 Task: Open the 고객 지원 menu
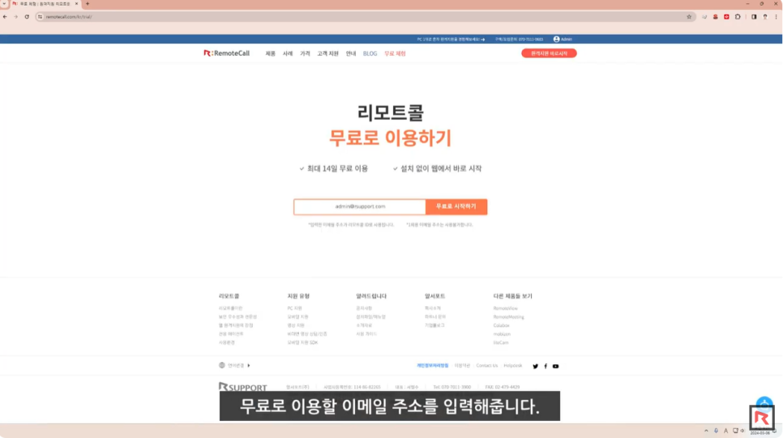click(327, 53)
